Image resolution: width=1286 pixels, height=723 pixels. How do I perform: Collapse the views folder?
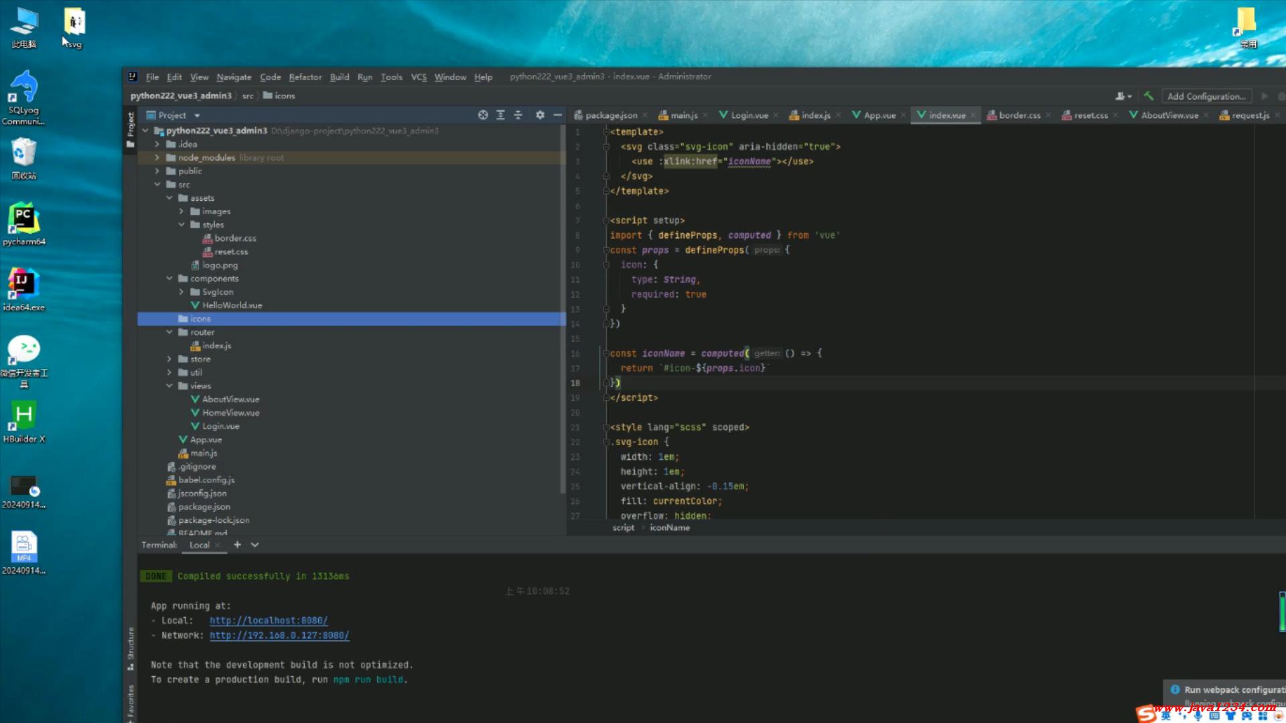click(x=169, y=386)
